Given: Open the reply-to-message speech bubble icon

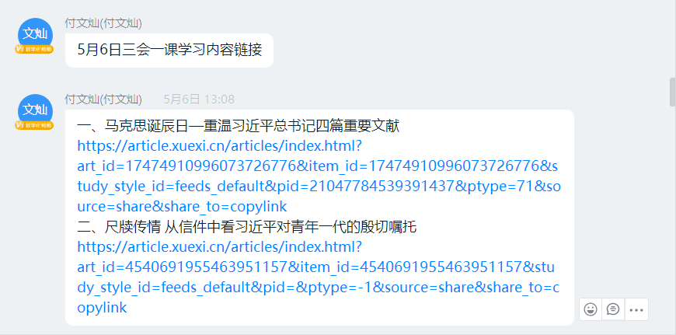Looking at the screenshot, I should (613, 309).
